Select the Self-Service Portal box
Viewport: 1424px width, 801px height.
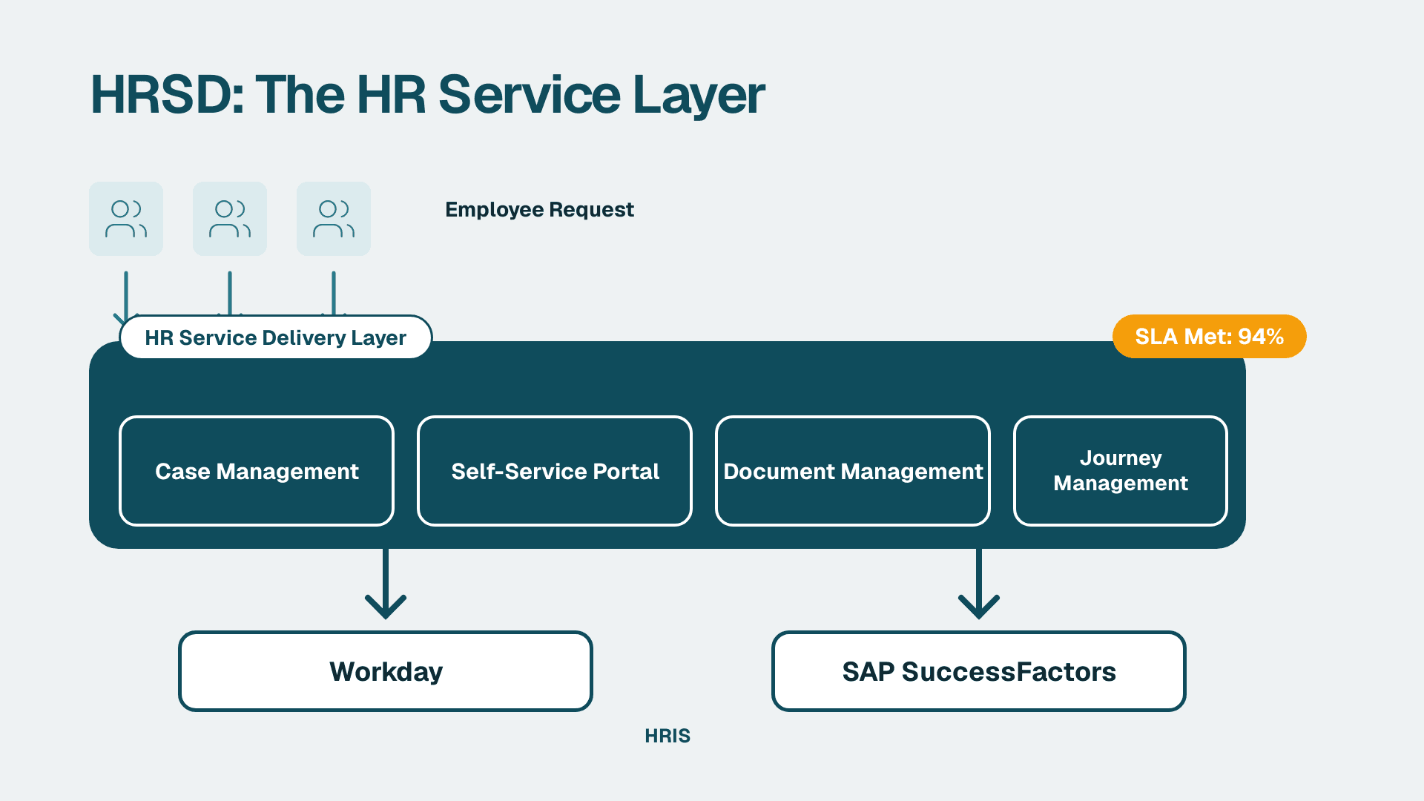coord(555,471)
